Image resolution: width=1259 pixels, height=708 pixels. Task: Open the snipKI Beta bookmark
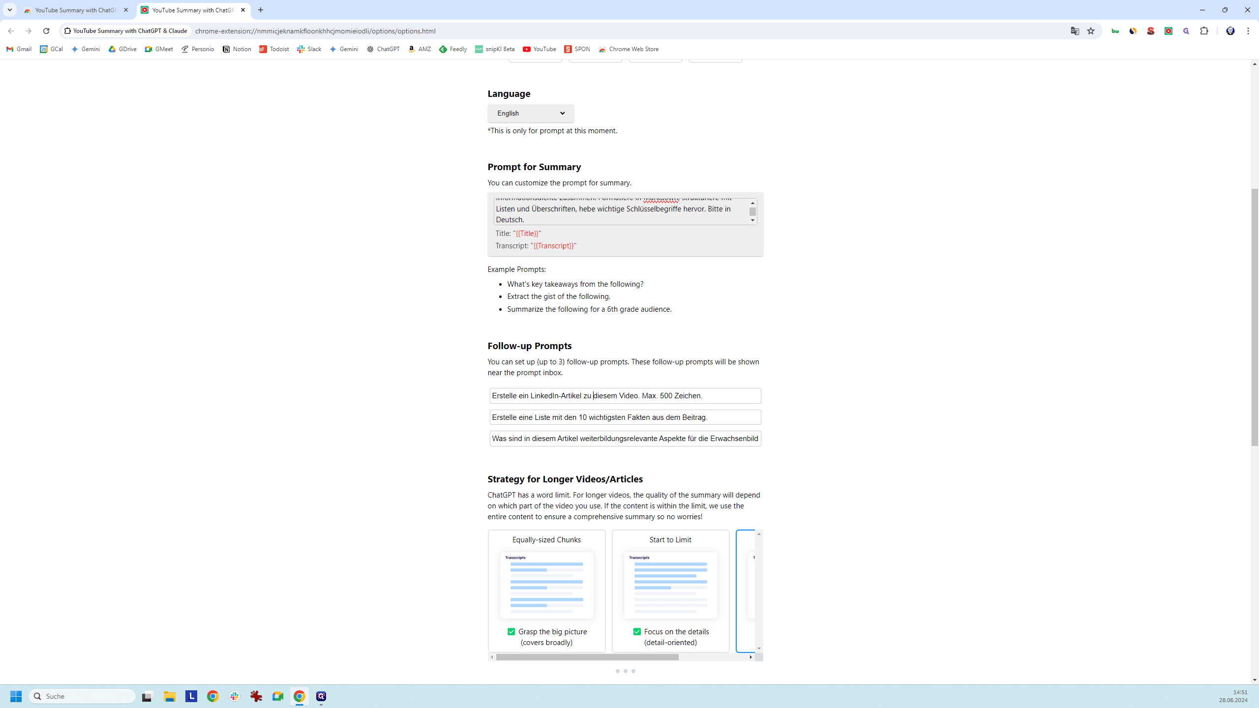tap(495, 49)
